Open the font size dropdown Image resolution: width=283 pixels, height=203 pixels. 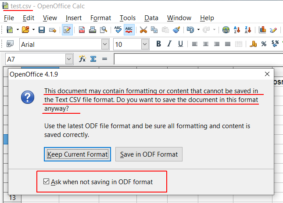145,44
